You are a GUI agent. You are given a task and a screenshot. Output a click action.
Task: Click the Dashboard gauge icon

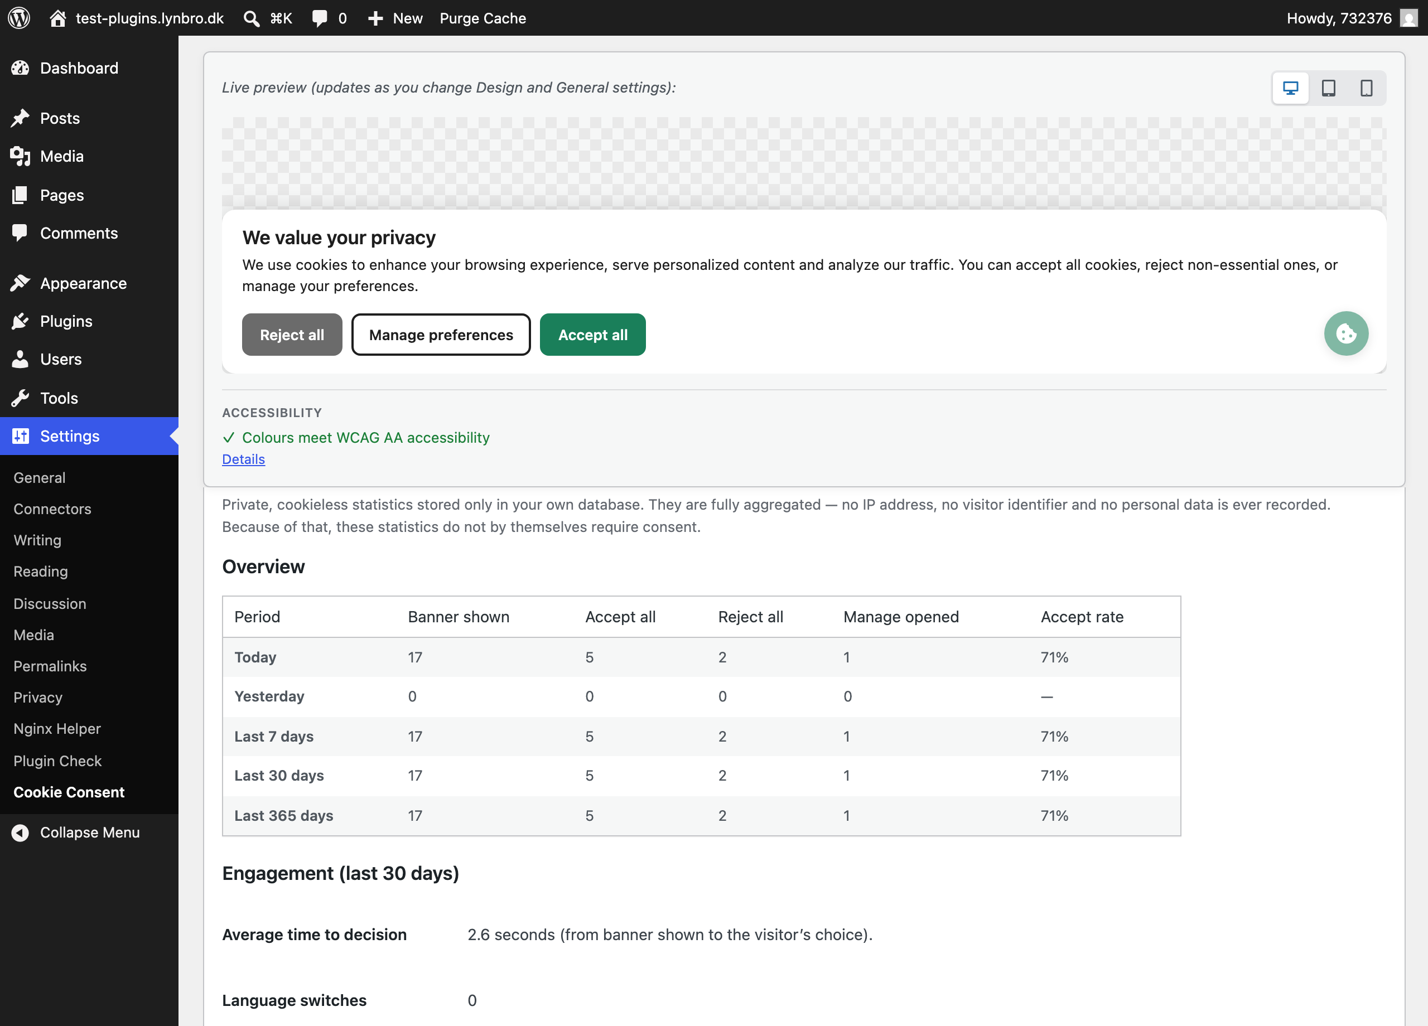20,68
